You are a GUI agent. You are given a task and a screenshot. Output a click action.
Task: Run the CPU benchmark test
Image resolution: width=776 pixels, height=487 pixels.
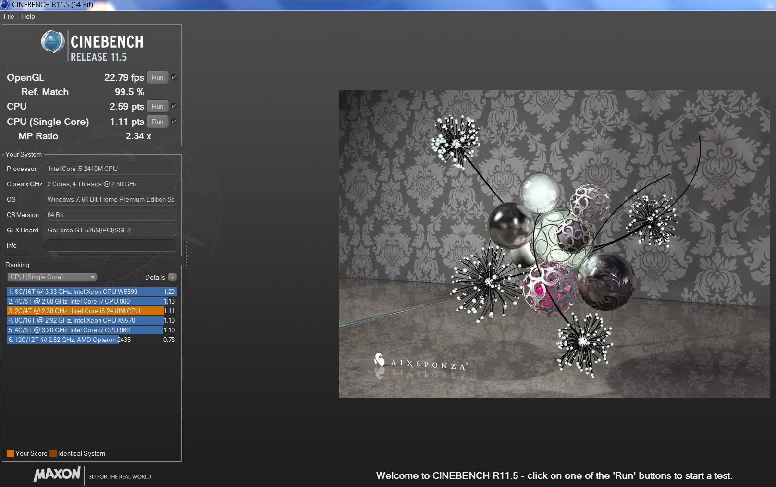click(158, 106)
